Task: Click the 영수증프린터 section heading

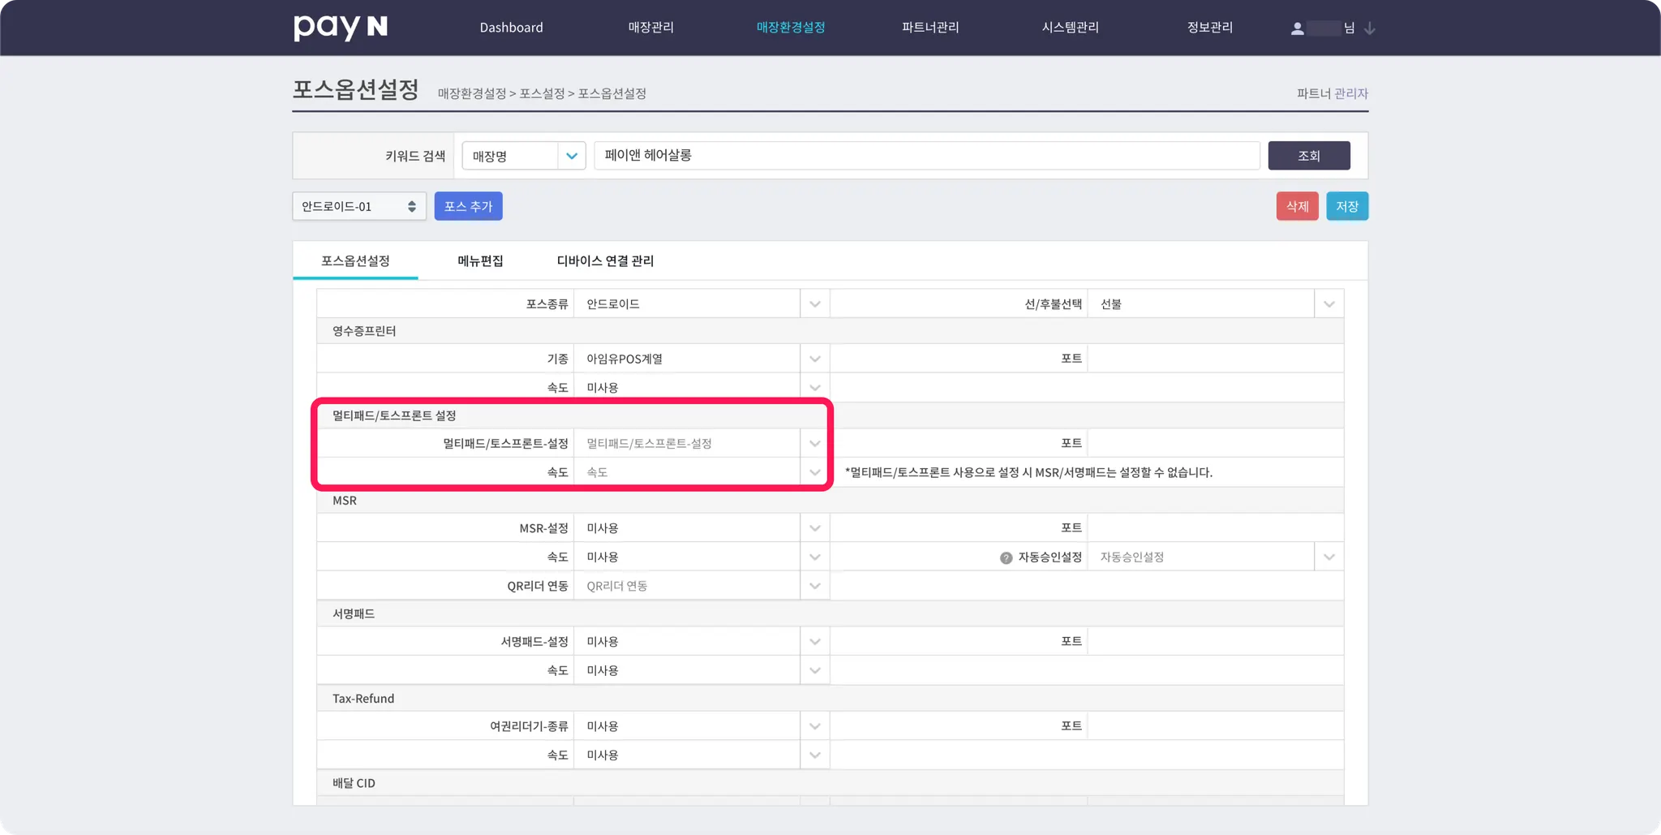Action: 364,331
